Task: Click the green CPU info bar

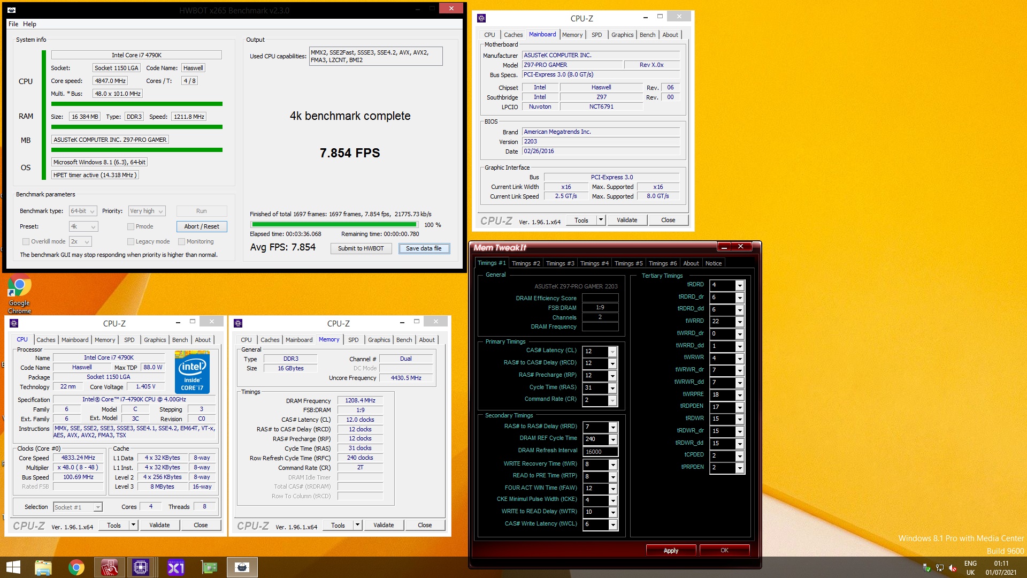Action: pyautogui.click(x=137, y=104)
